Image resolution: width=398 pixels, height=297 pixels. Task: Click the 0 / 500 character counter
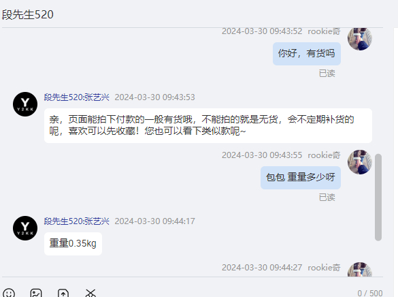pyautogui.click(x=370, y=293)
